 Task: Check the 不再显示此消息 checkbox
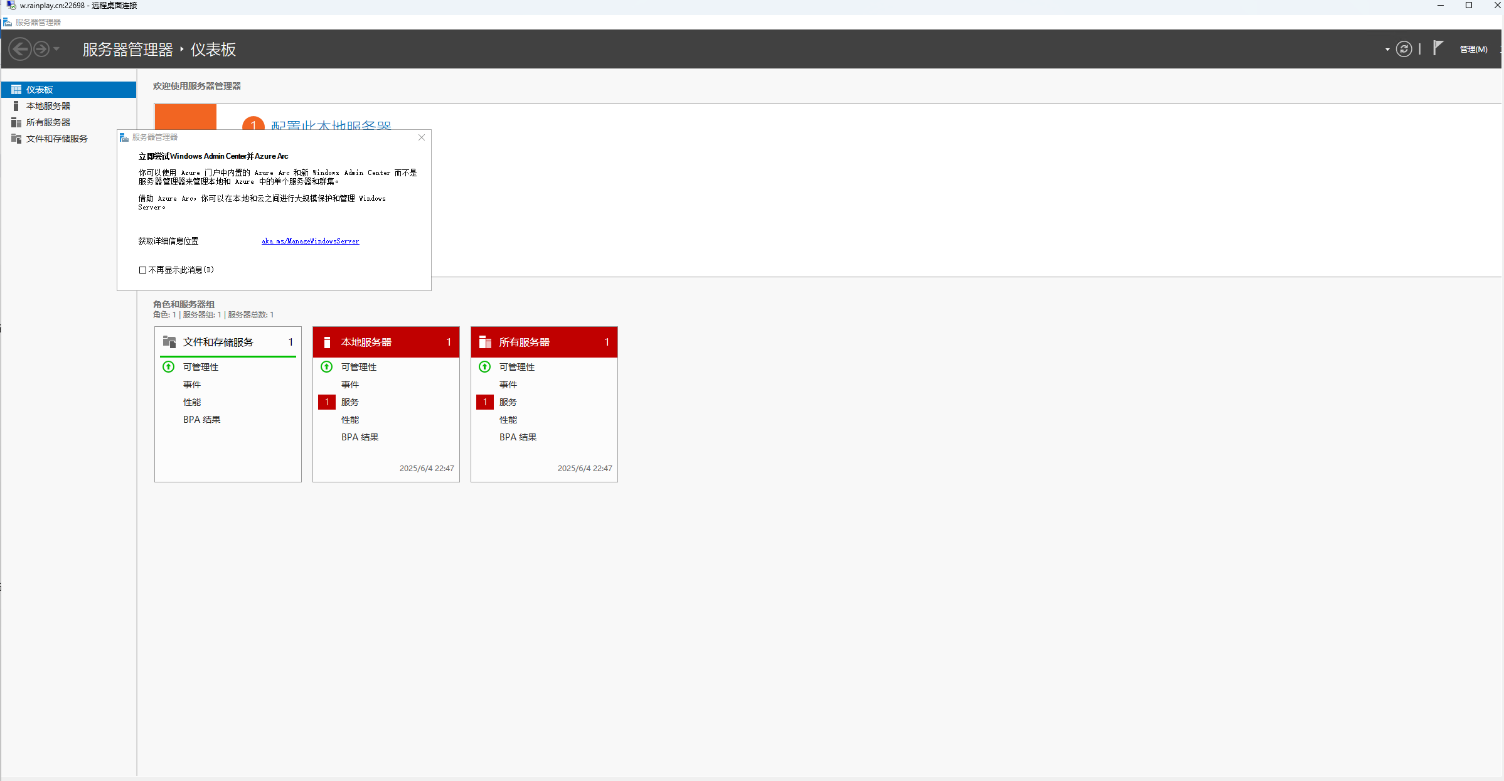[x=143, y=270]
